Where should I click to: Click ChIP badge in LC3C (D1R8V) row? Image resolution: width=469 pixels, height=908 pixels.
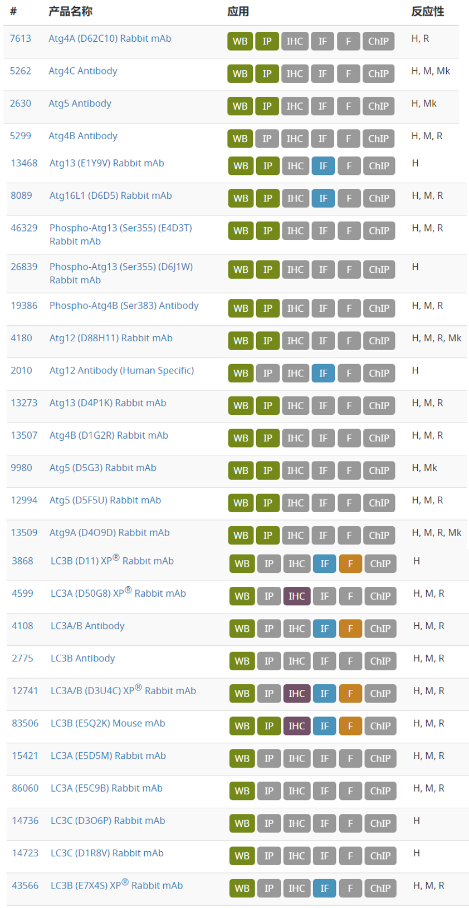(x=380, y=856)
